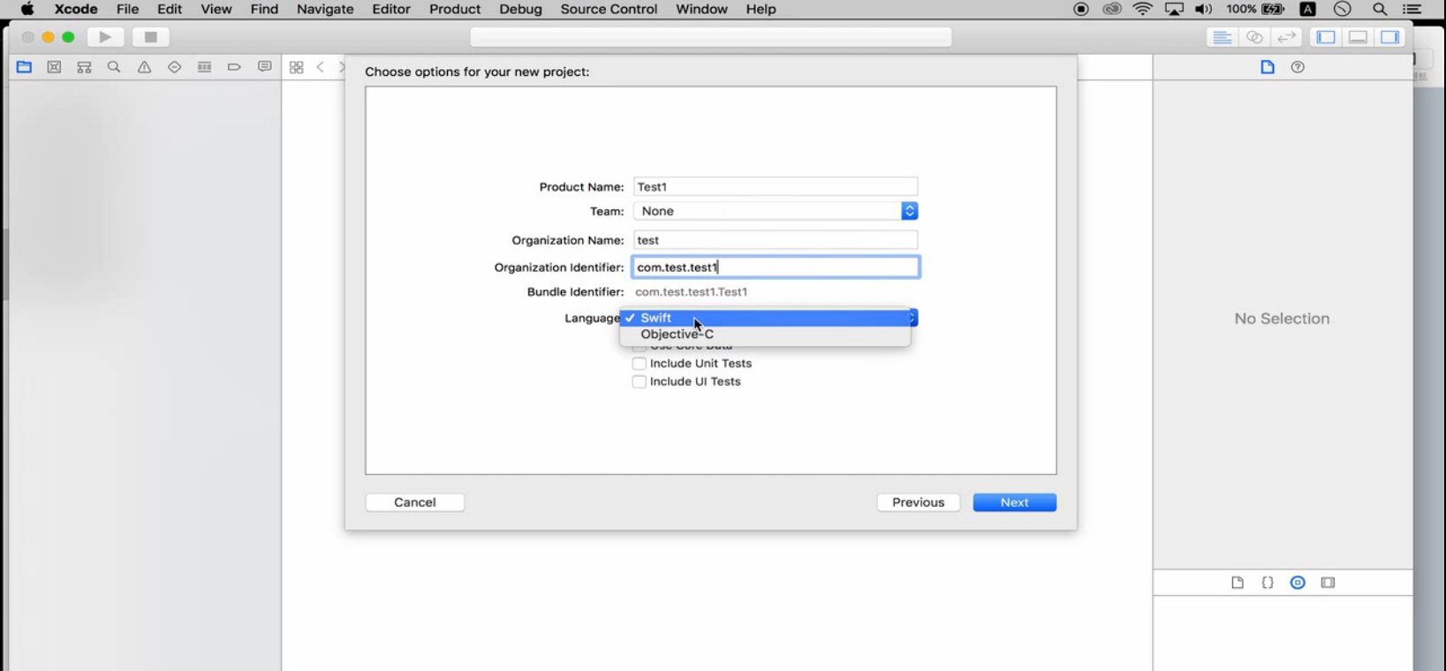The height and width of the screenshot is (671, 1446).
Task: Open the Edit menu
Action: (170, 9)
